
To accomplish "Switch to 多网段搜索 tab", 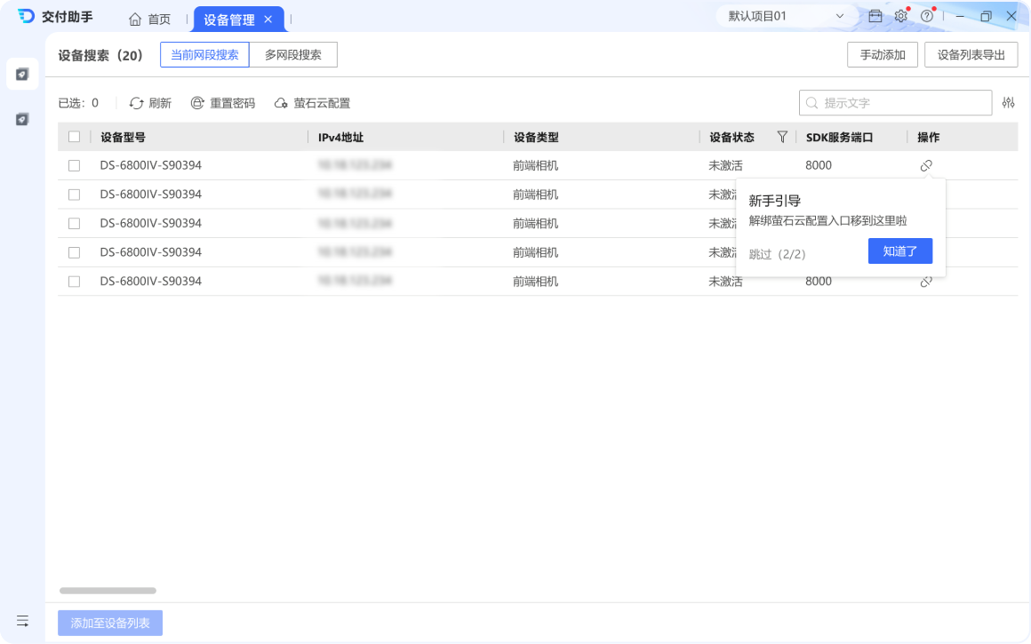I will coord(293,54).
